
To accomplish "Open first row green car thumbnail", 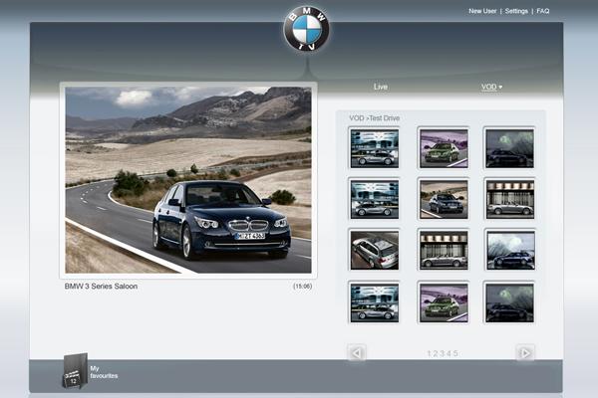I will (x=444, y=148).
